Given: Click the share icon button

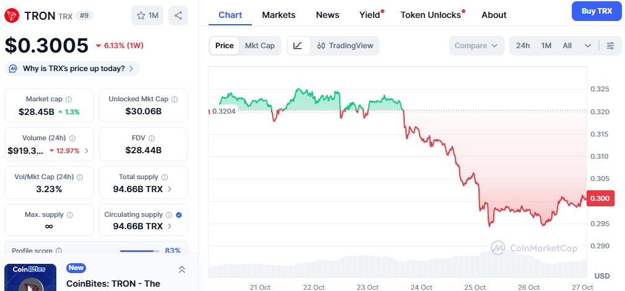Looking at the screenshot, I should 178,15.
